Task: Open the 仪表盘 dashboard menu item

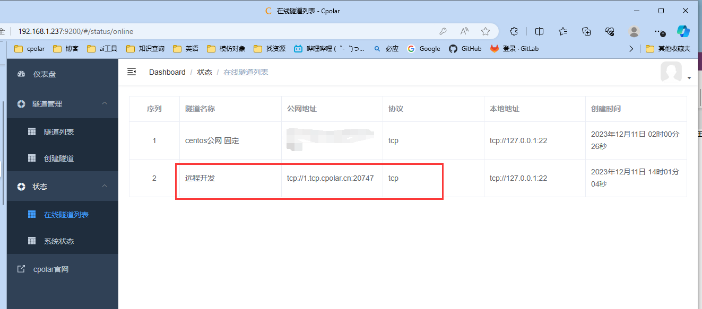Action: click(x=44, y=74)
